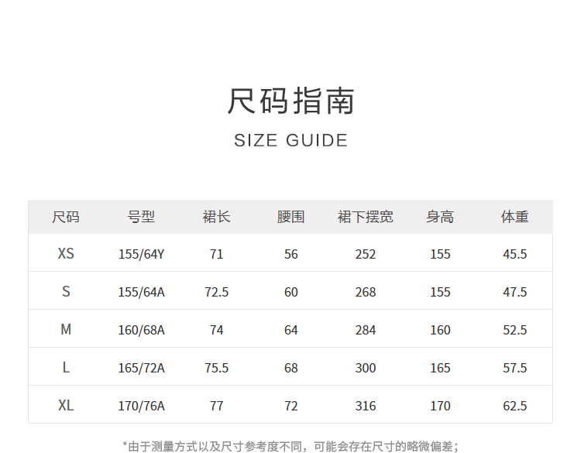Click the SIZE GUIDE subtitle text
This screenshot has height=453, width=581.
click(x=290, y=140)
